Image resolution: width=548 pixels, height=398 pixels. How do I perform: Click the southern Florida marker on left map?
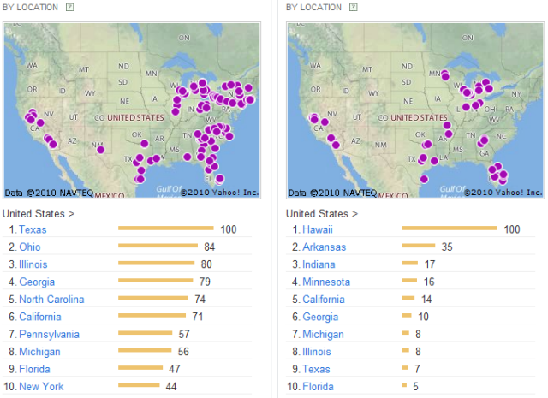coord(219,179)
